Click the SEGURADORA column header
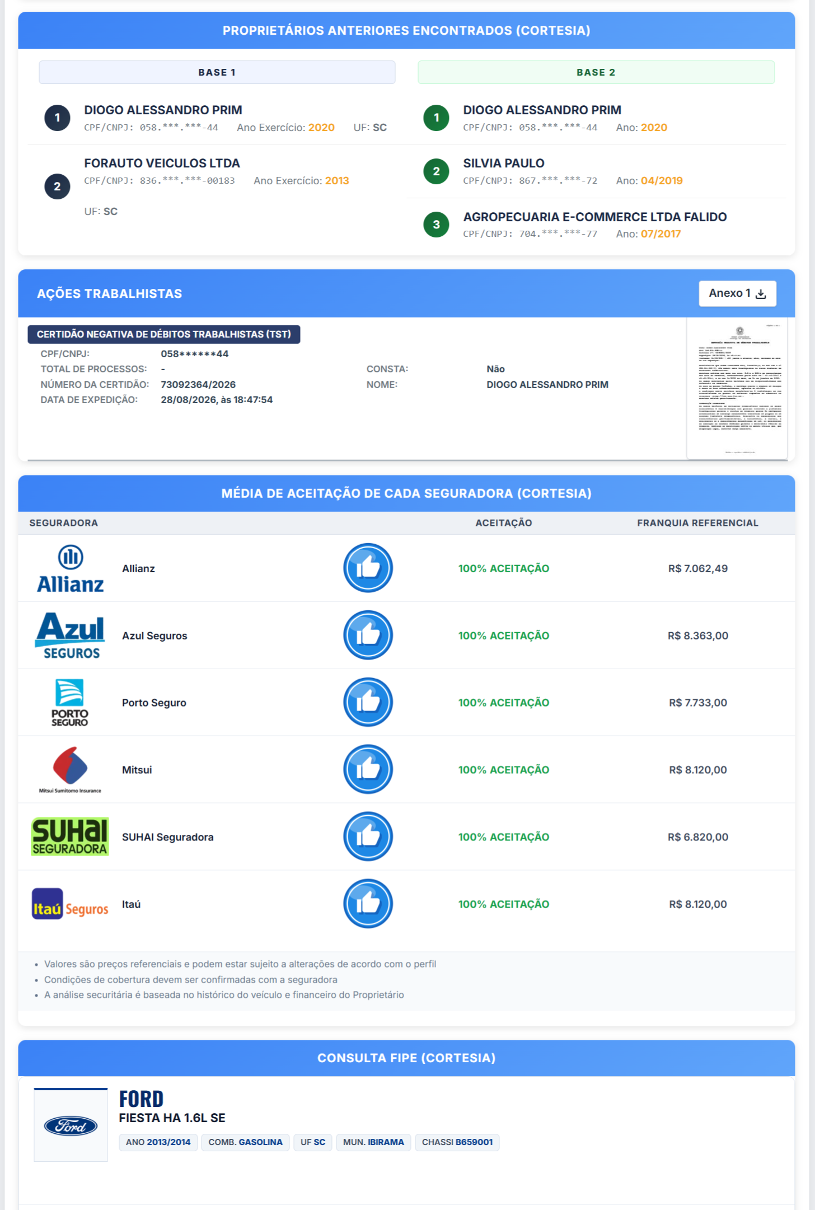 (x=63, y=523)
